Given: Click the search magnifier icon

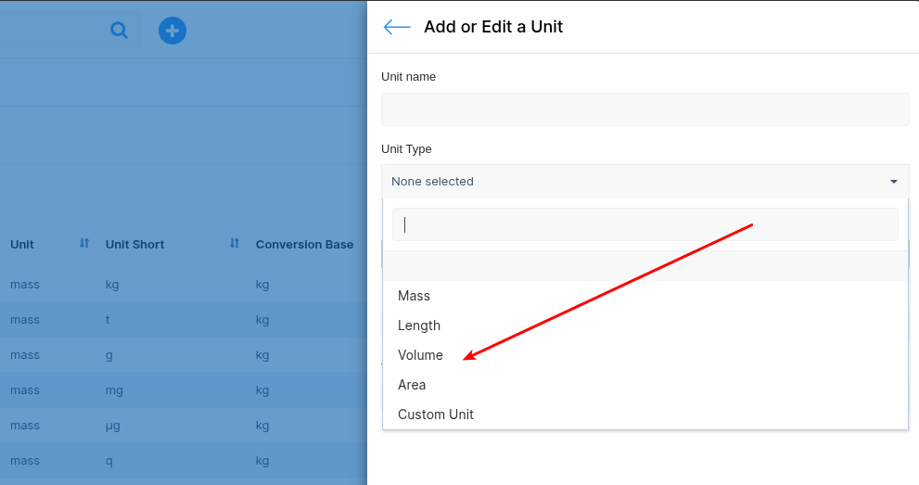Looking at the screenshot, I should (x=119, y=31).
